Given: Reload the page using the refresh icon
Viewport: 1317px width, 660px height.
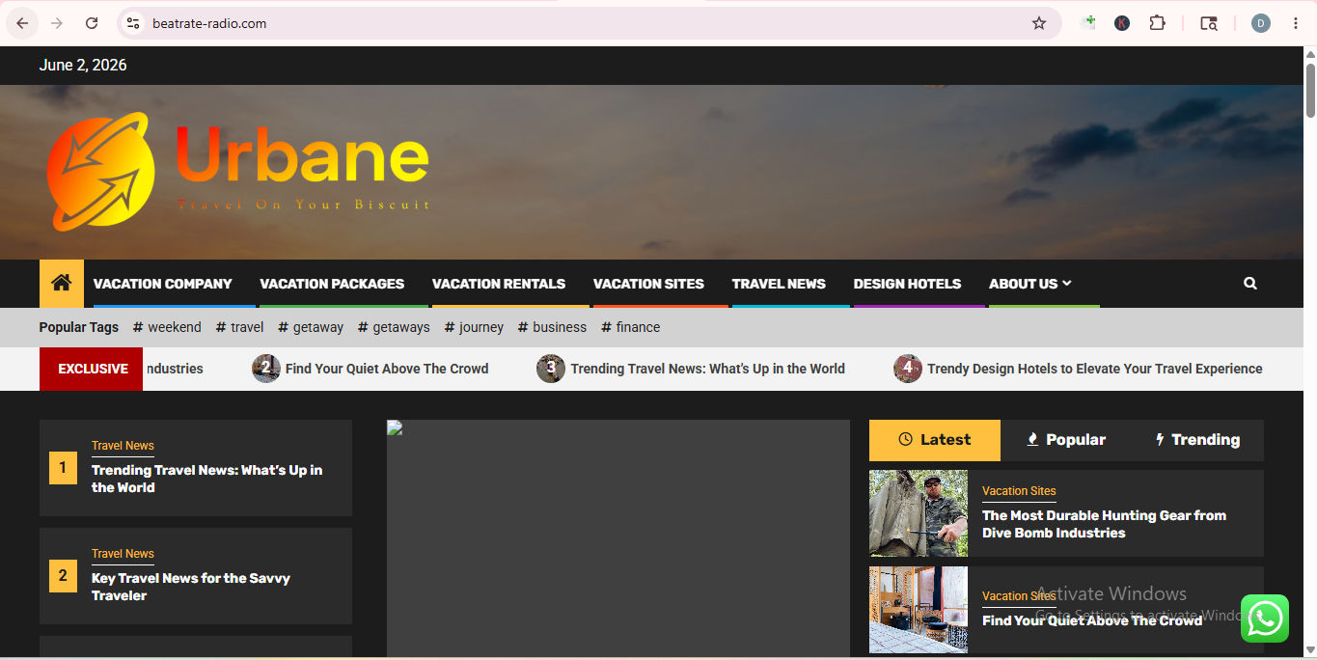Looking at the screenshot, I should coord(92,23).
